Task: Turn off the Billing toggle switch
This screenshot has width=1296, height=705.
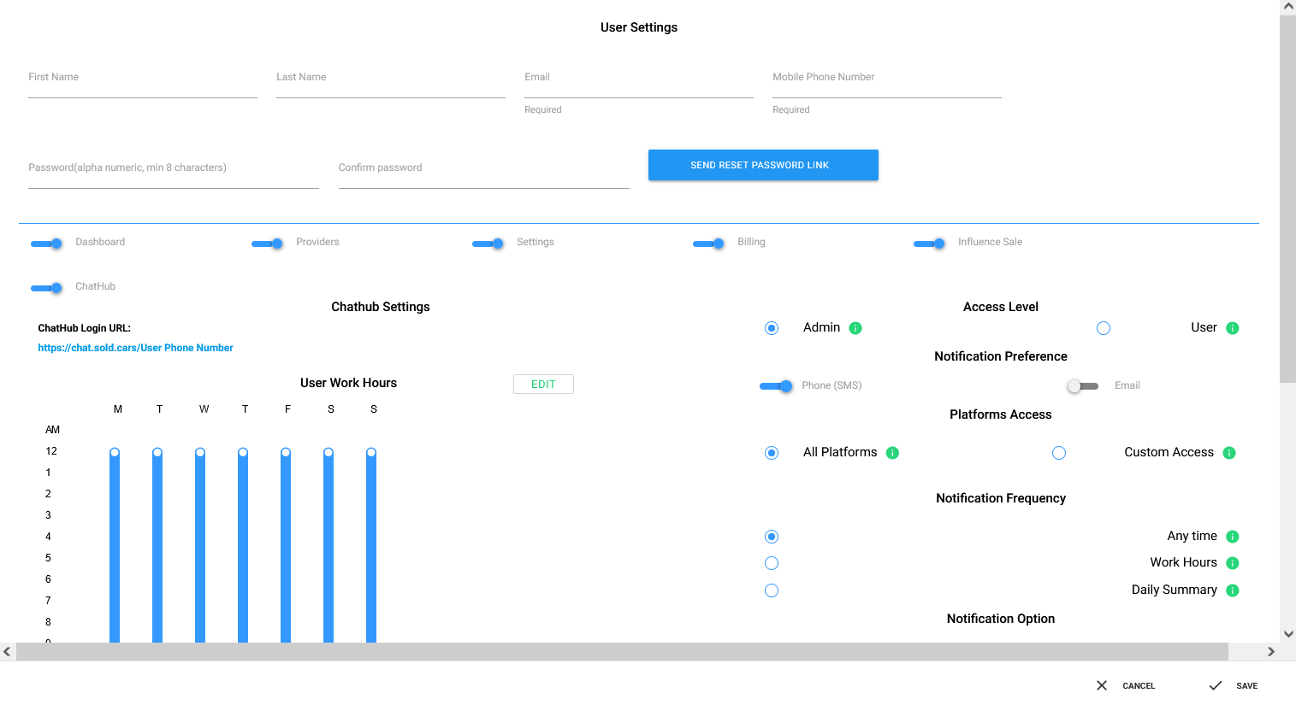Action: coord(709,244)
